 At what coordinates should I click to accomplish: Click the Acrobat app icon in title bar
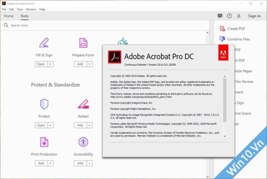coord(4,3)
